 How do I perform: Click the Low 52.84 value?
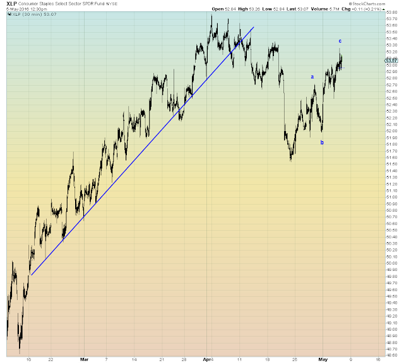pyautogui.click(x=273, y=9)
